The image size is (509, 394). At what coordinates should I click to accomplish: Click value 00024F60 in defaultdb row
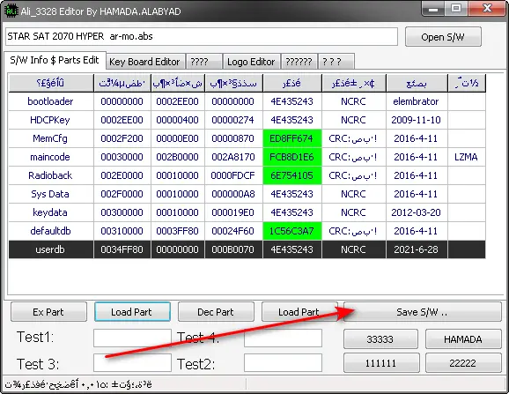pyautogui.click(x=233, y=231)
